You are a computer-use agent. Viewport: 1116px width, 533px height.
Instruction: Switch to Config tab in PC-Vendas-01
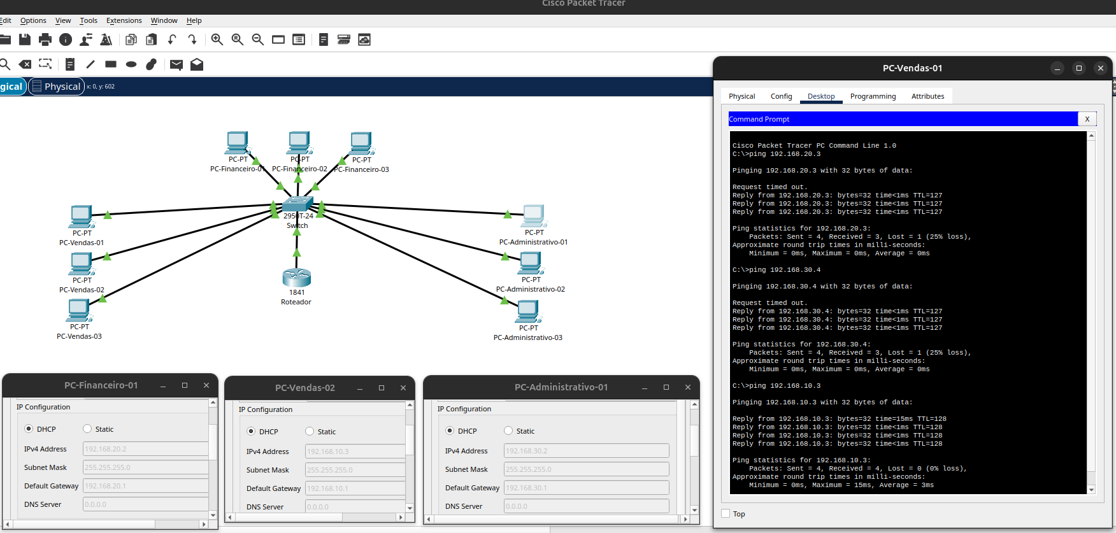click(782, 96)
